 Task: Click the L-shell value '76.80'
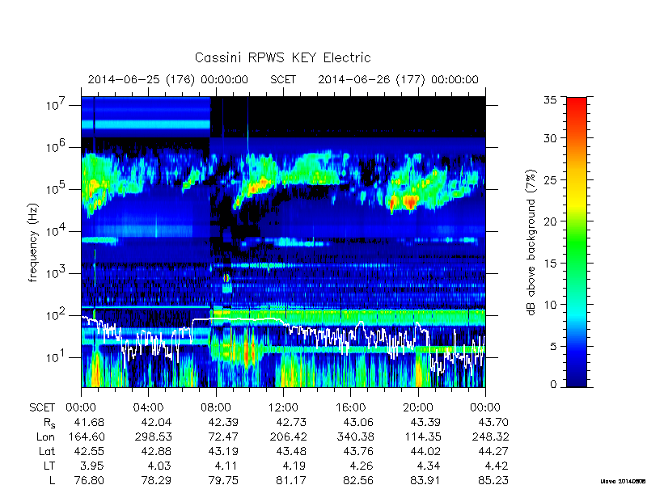[89, 480]
